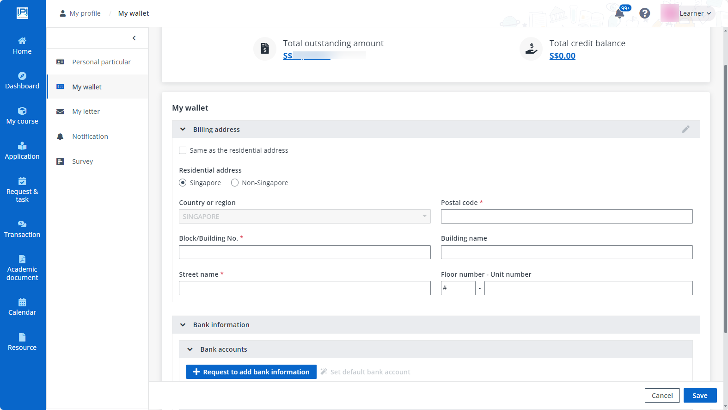The image size is (728, 410).
Task: Open Notification menu item
Action: pyautogui.click(x=98, y=137)
